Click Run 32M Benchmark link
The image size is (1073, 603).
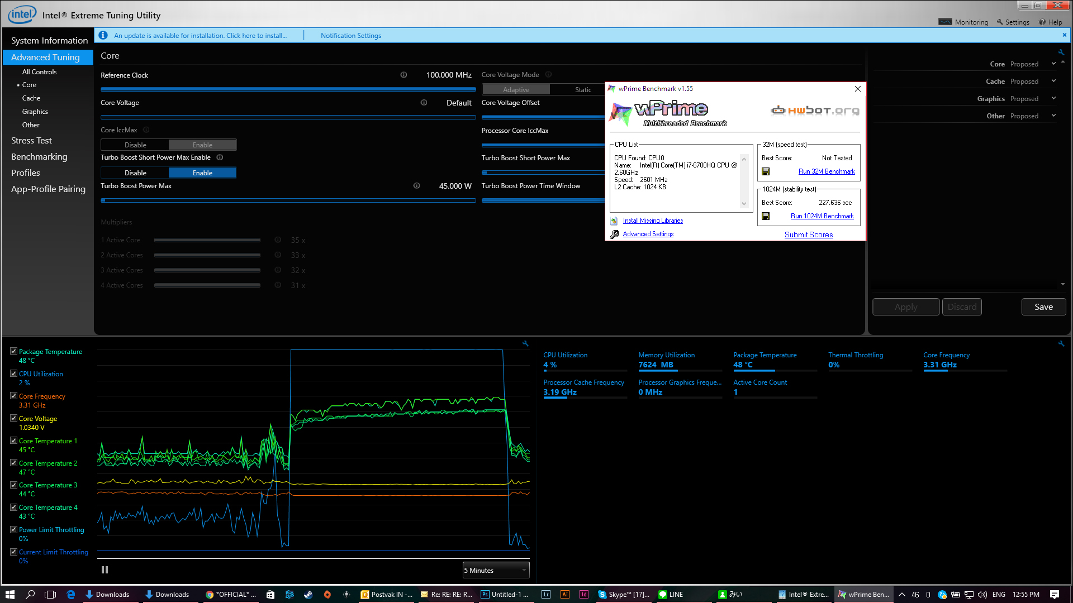(x=827, y=171)
